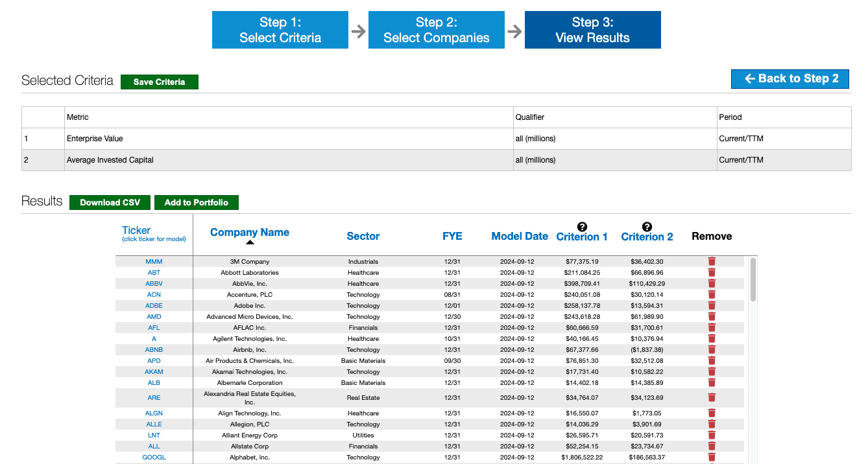This screenshot has height=464, width=868.
Task: Click the sort arrow under Company Name
Action: [250, 242]
